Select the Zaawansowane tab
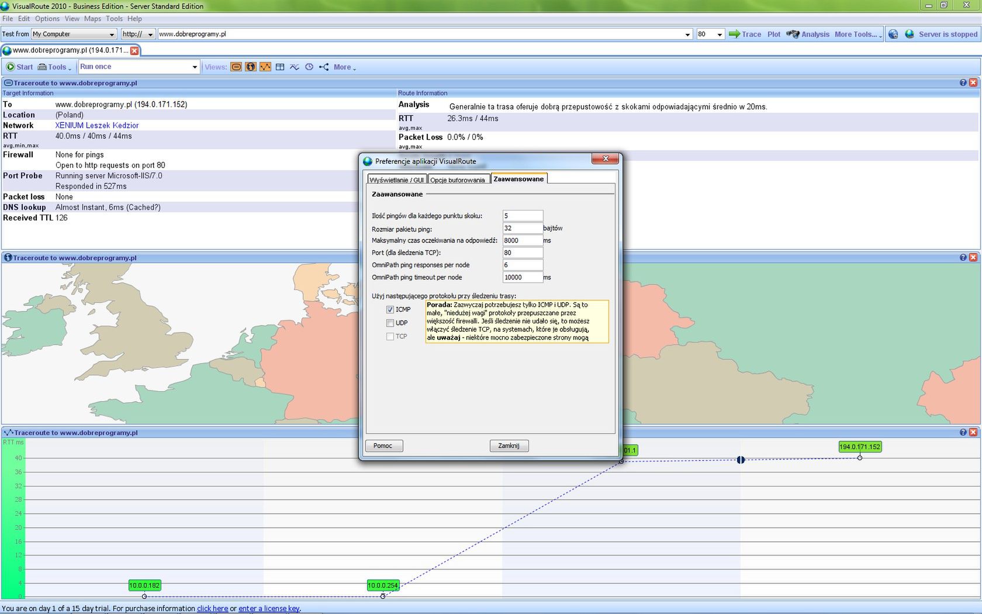Viewport: 982px width, 614px height. 518,178
